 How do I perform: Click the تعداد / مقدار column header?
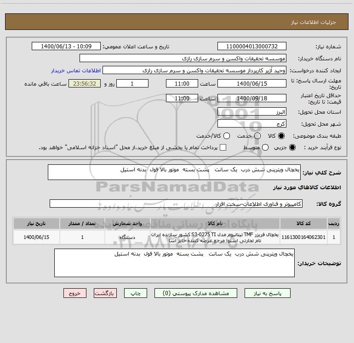coord(82,223)
